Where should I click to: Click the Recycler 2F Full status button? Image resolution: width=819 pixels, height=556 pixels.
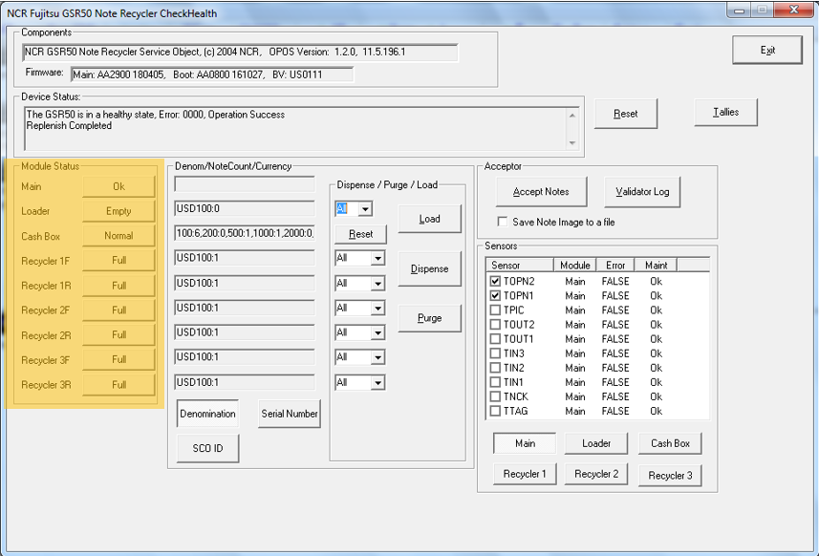[119, 310]
